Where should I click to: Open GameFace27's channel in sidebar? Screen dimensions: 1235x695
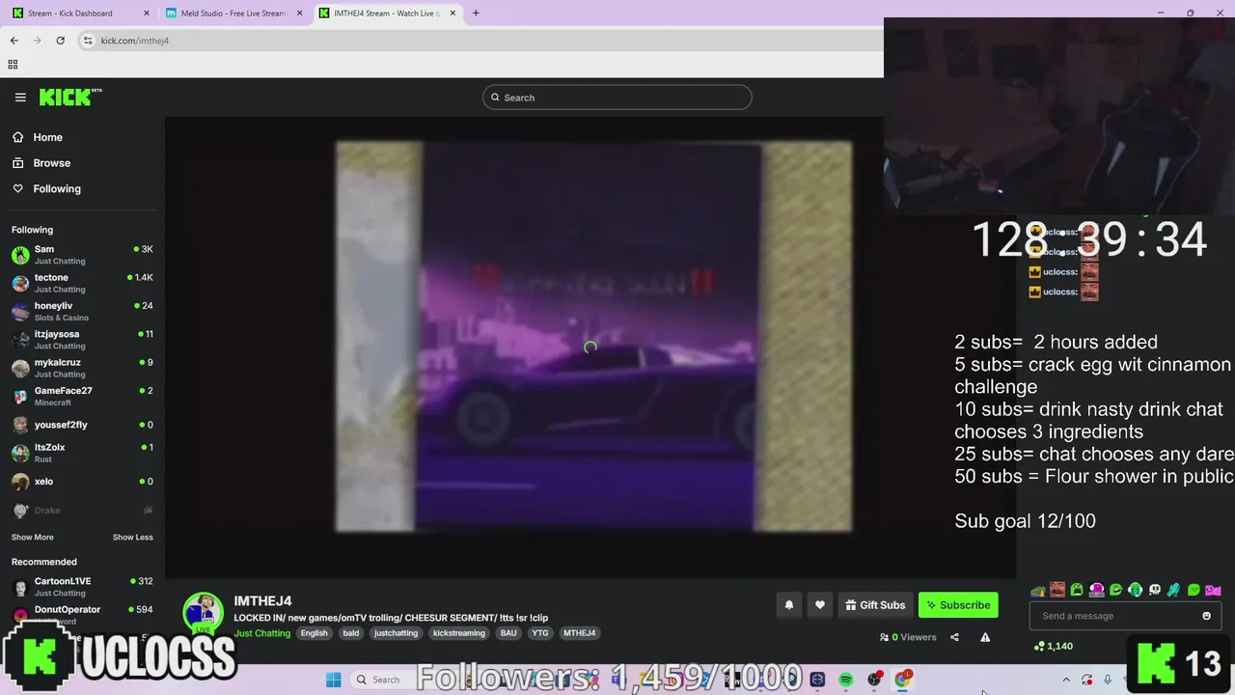pyautogui.click(x=82, y=396)
